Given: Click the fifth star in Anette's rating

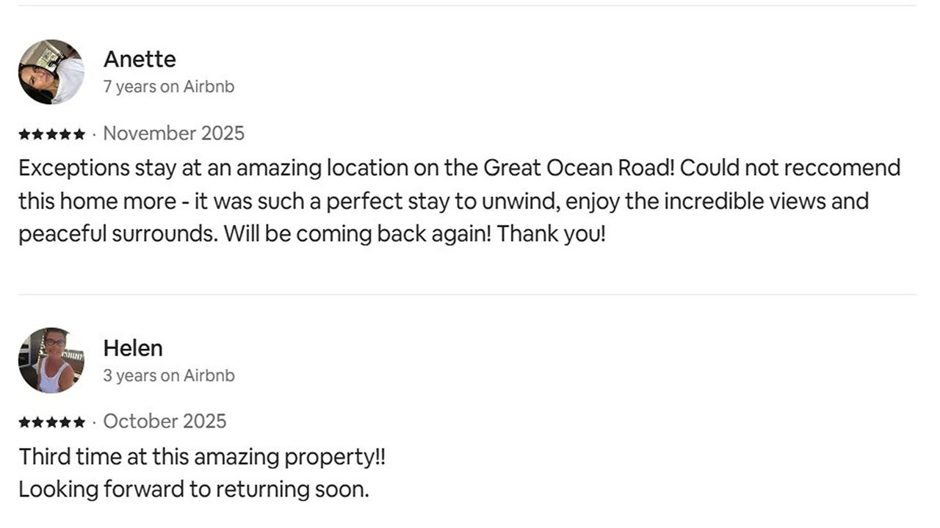Looking at the screenshot, I should click(x=79, y=134).
